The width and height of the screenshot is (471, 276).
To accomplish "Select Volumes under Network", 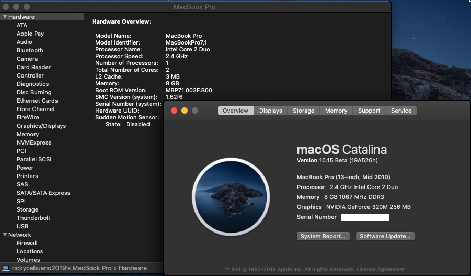I will click(28, 260).
